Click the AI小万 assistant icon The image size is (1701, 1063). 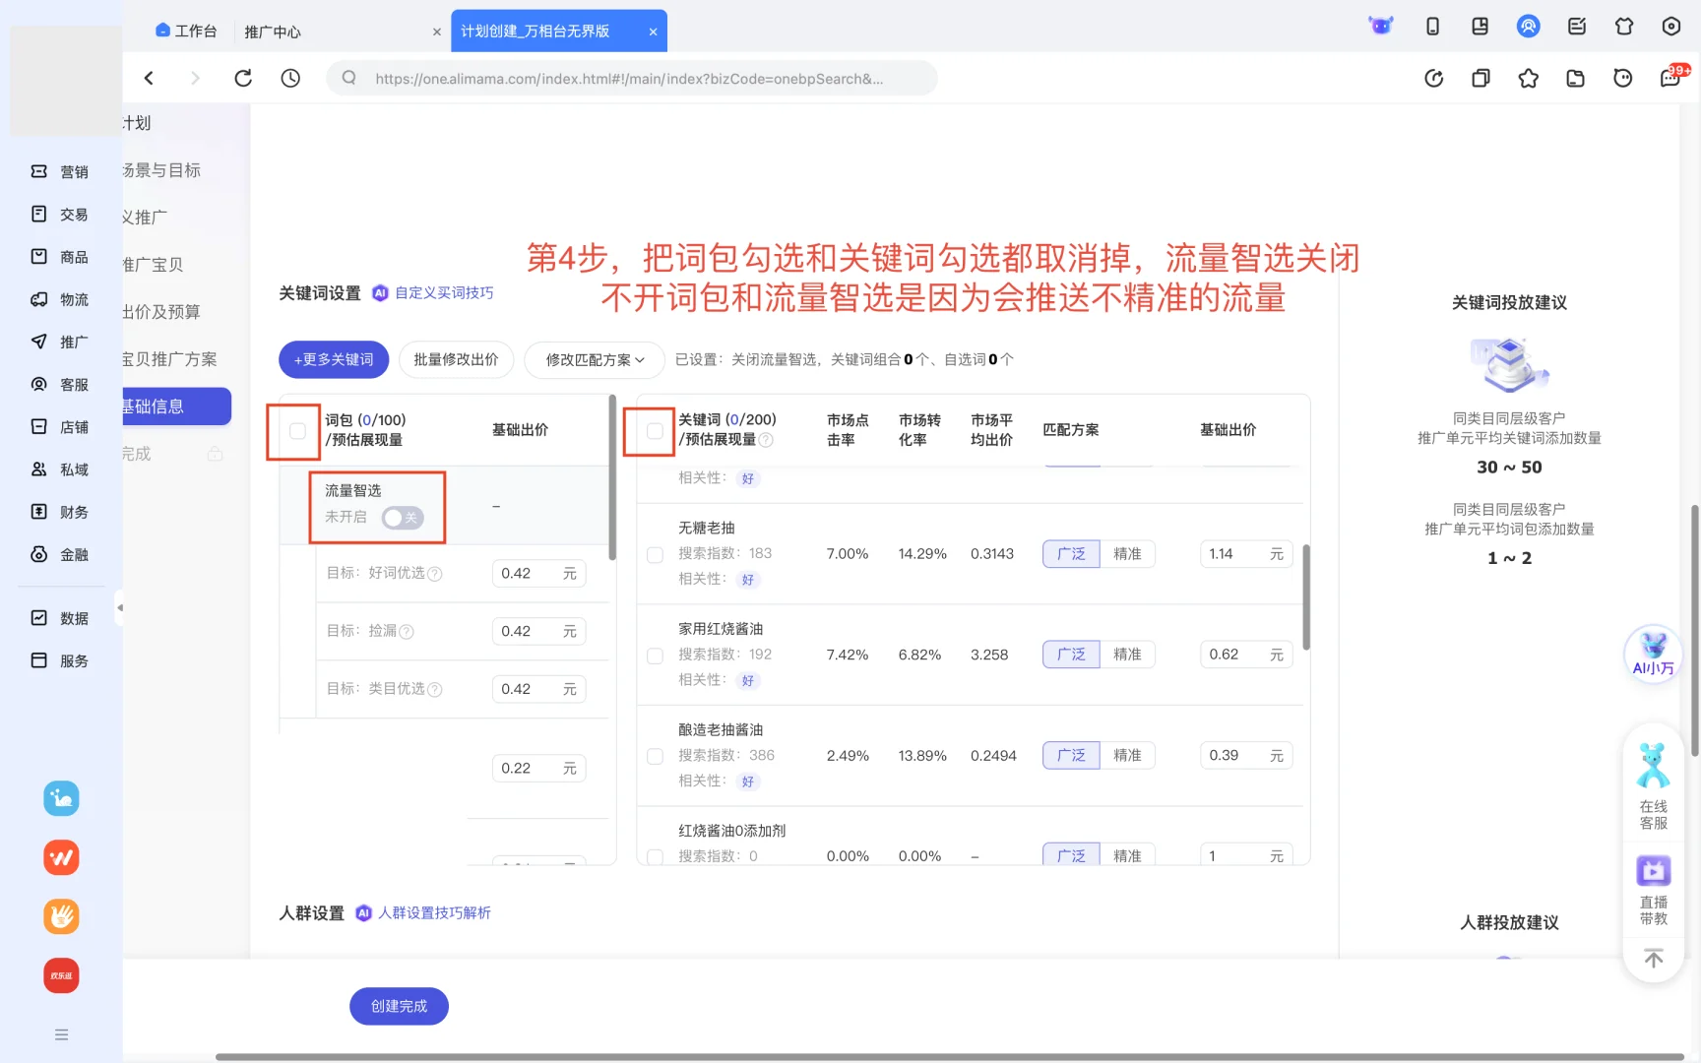(1652, 654)
